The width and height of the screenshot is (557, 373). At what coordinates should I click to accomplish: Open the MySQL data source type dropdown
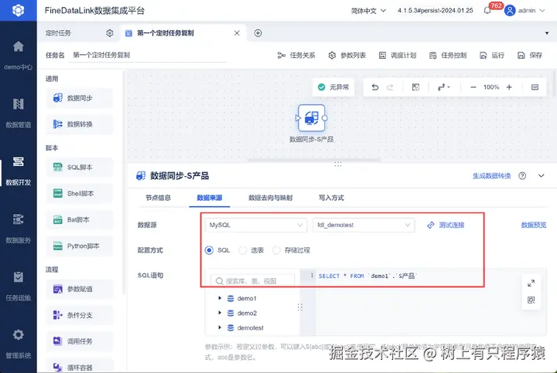coord(256,225)
